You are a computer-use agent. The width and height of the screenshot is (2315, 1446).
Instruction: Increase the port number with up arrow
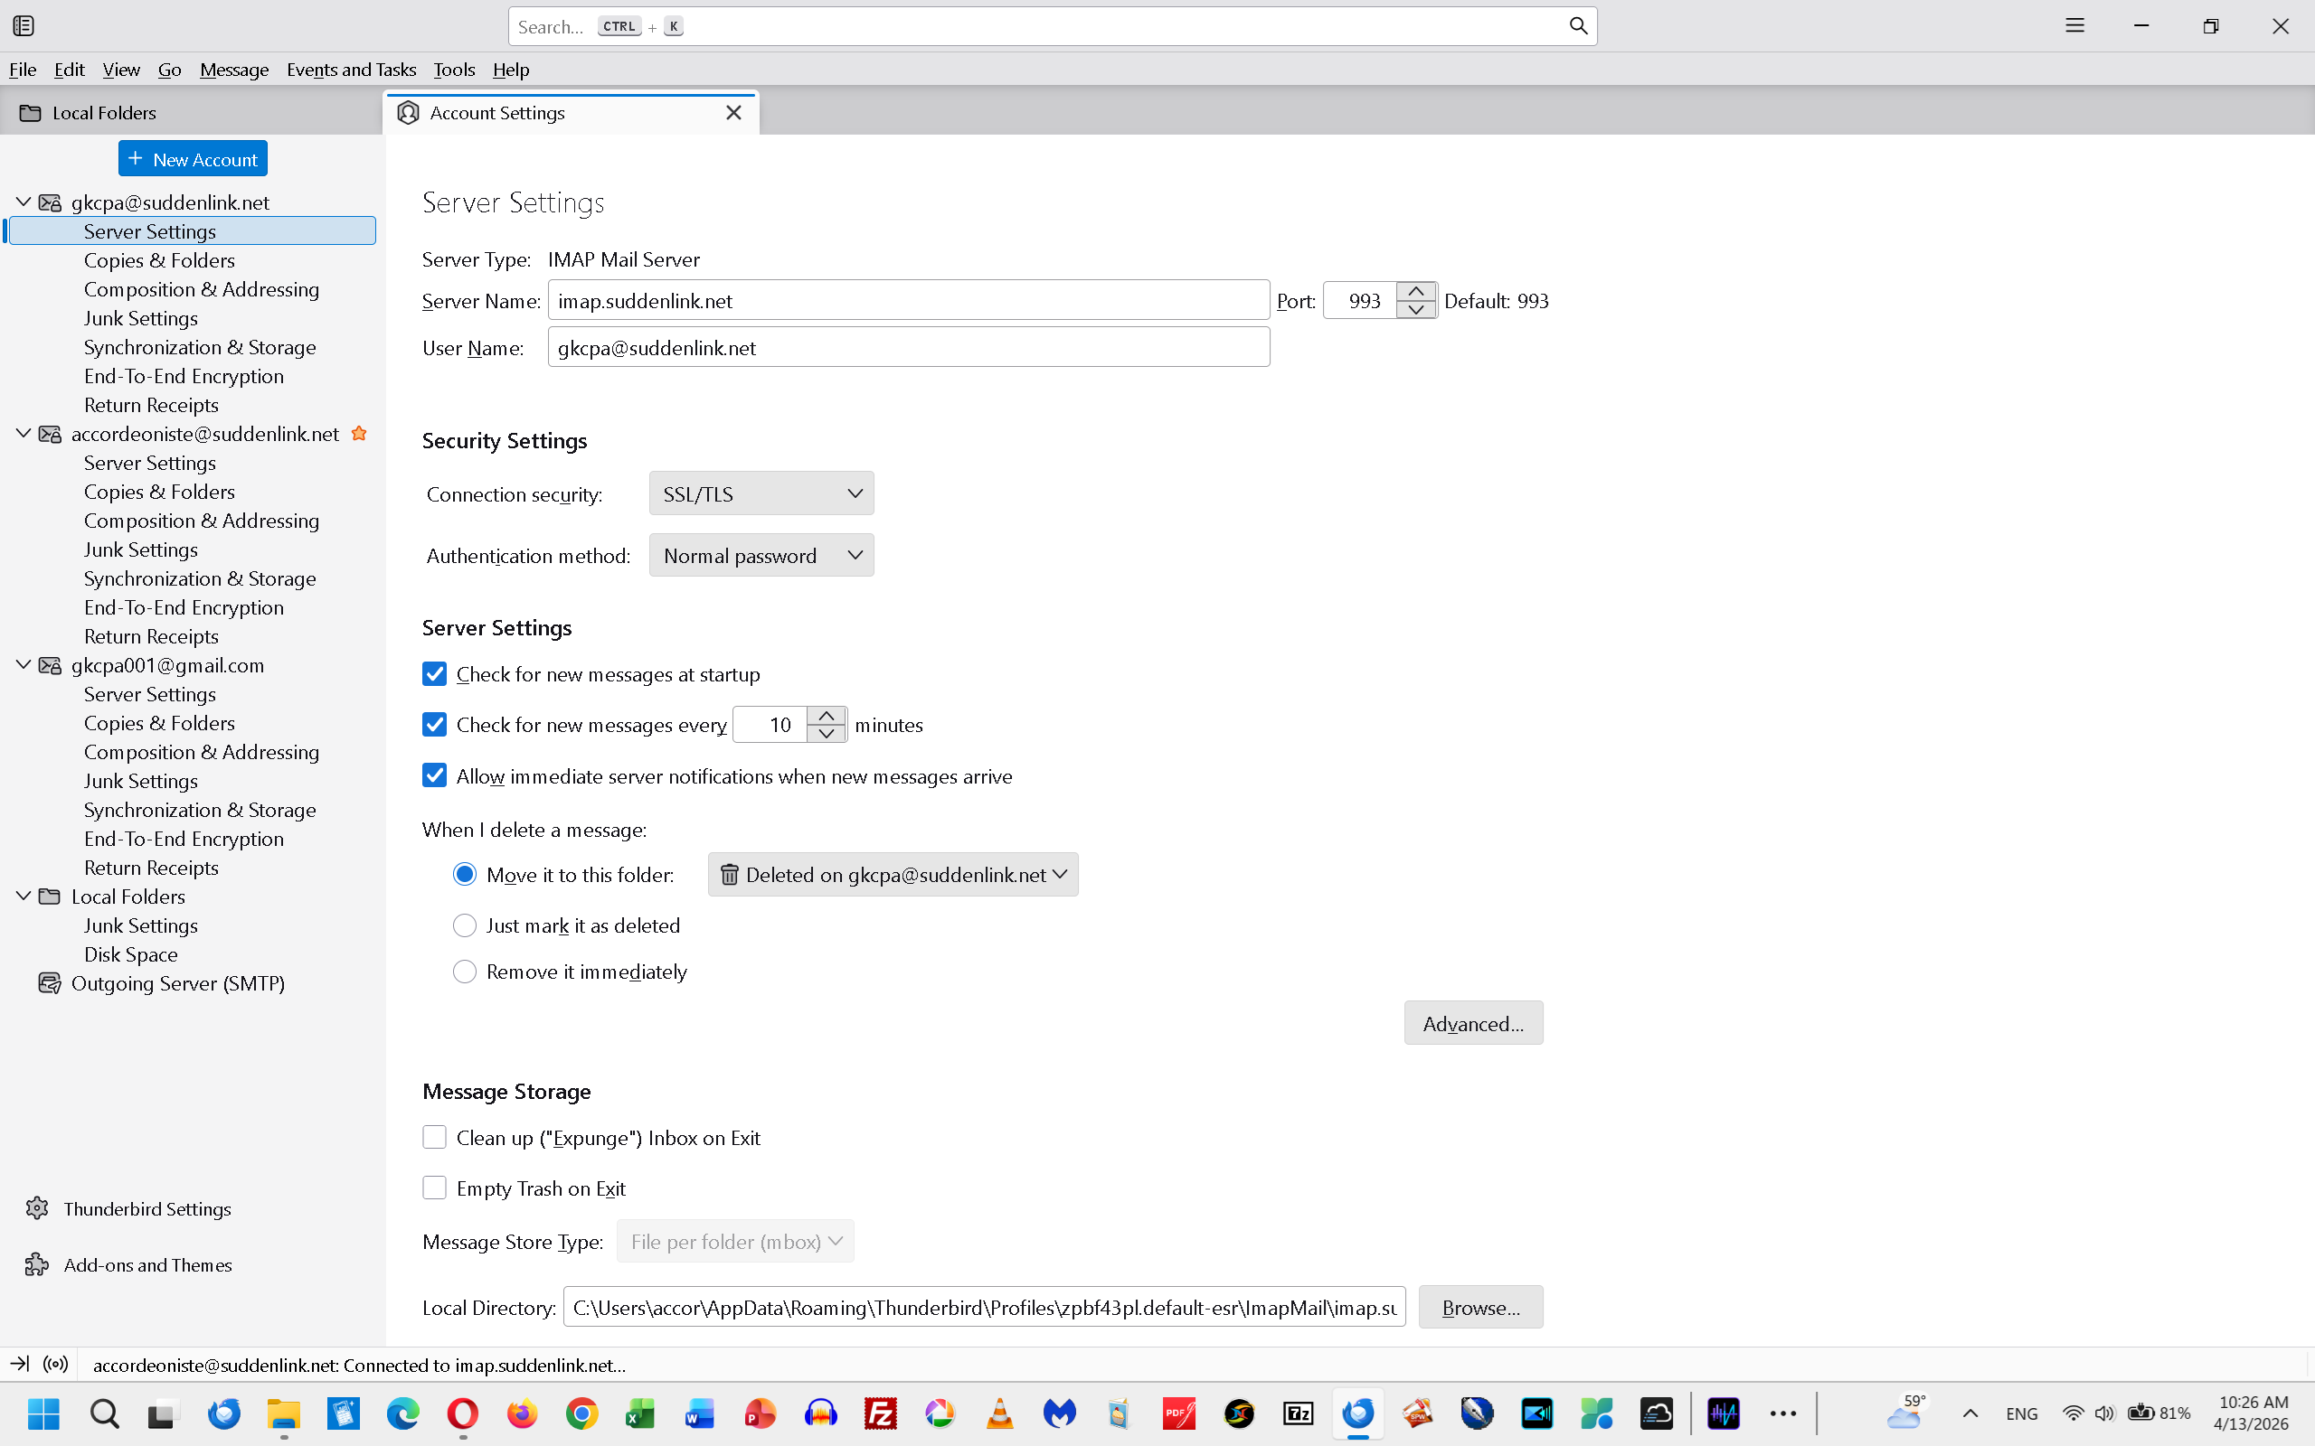(1416, 292)
